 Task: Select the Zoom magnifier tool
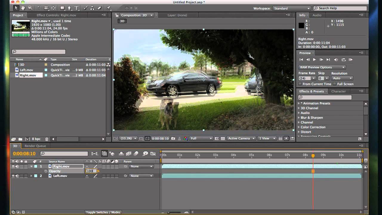[x=30, y=8]
